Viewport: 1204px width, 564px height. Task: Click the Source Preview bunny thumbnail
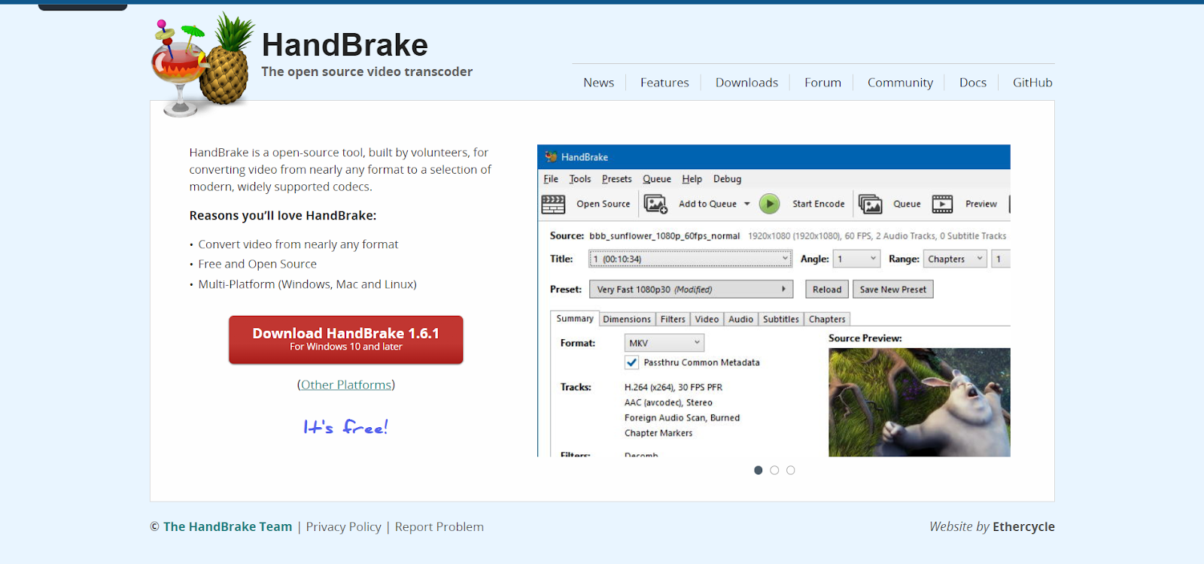920,402
